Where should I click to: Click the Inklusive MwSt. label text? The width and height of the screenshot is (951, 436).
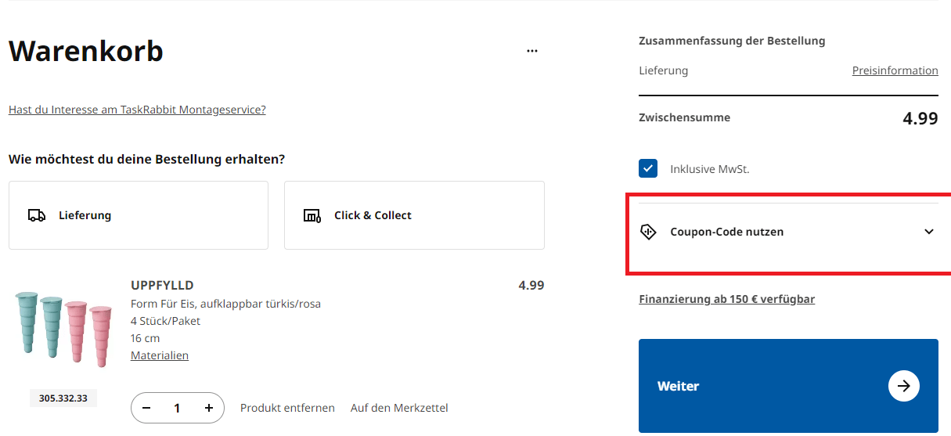710,168
